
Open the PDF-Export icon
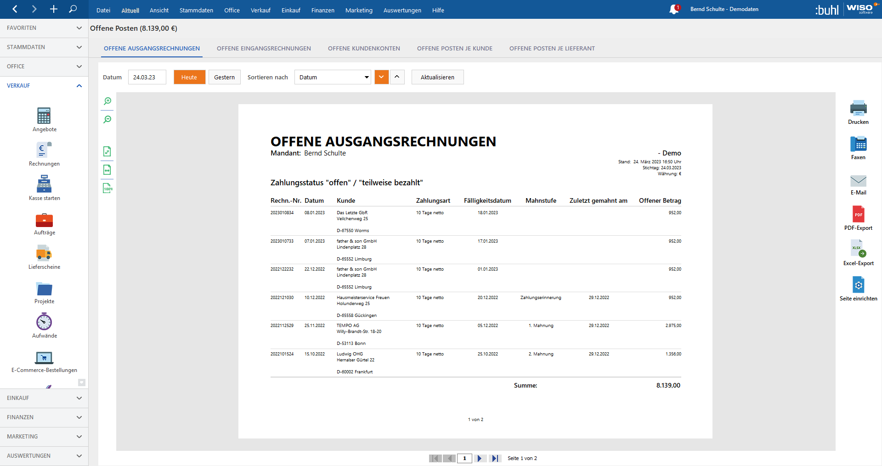(x=858, y=215)
